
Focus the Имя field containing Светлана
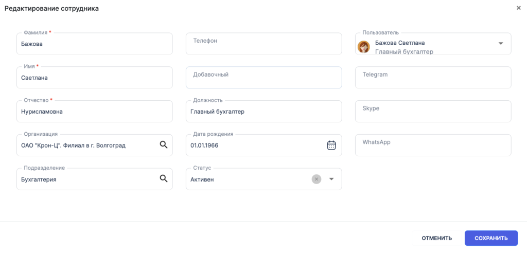pyautogui.click(x=95, y=78)
